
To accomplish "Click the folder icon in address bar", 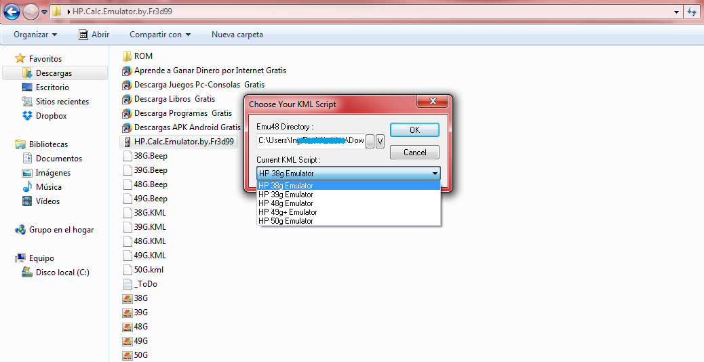I will [x=56, y=12].
